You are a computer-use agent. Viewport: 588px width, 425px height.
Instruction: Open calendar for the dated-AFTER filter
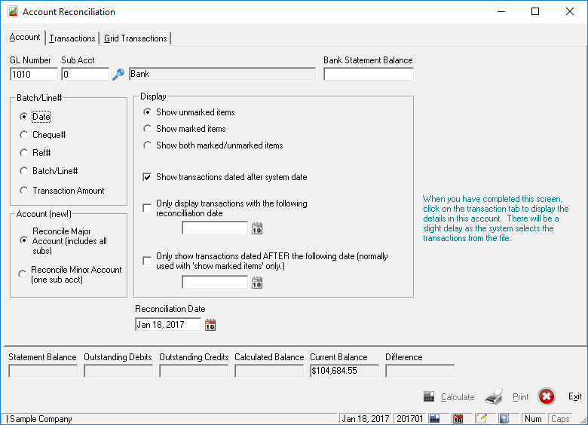(257, 283)
